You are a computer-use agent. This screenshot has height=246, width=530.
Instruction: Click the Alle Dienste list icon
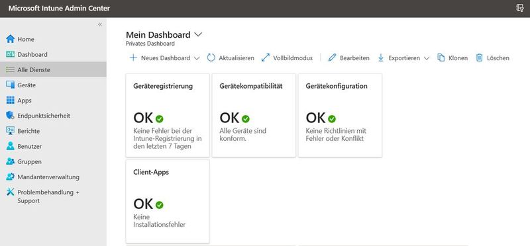(x=11, y=70)
